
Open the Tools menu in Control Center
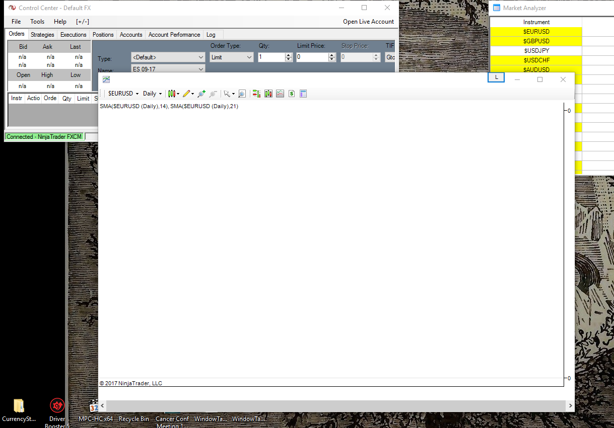(x=37, y=22)
